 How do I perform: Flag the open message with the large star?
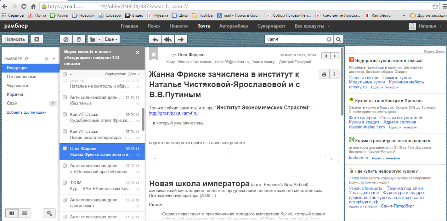coord(154,55)
